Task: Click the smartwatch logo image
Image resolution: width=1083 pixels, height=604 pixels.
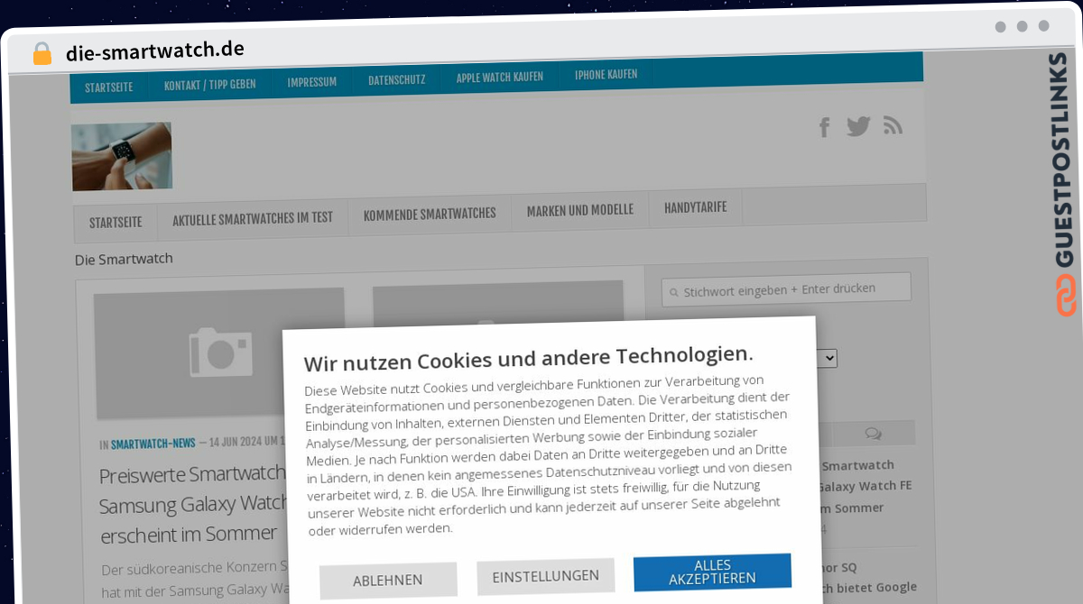Action: tap(122, 156)
